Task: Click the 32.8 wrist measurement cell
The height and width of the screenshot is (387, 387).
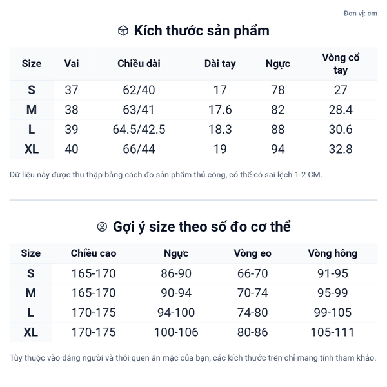Action: coord(341,149)
